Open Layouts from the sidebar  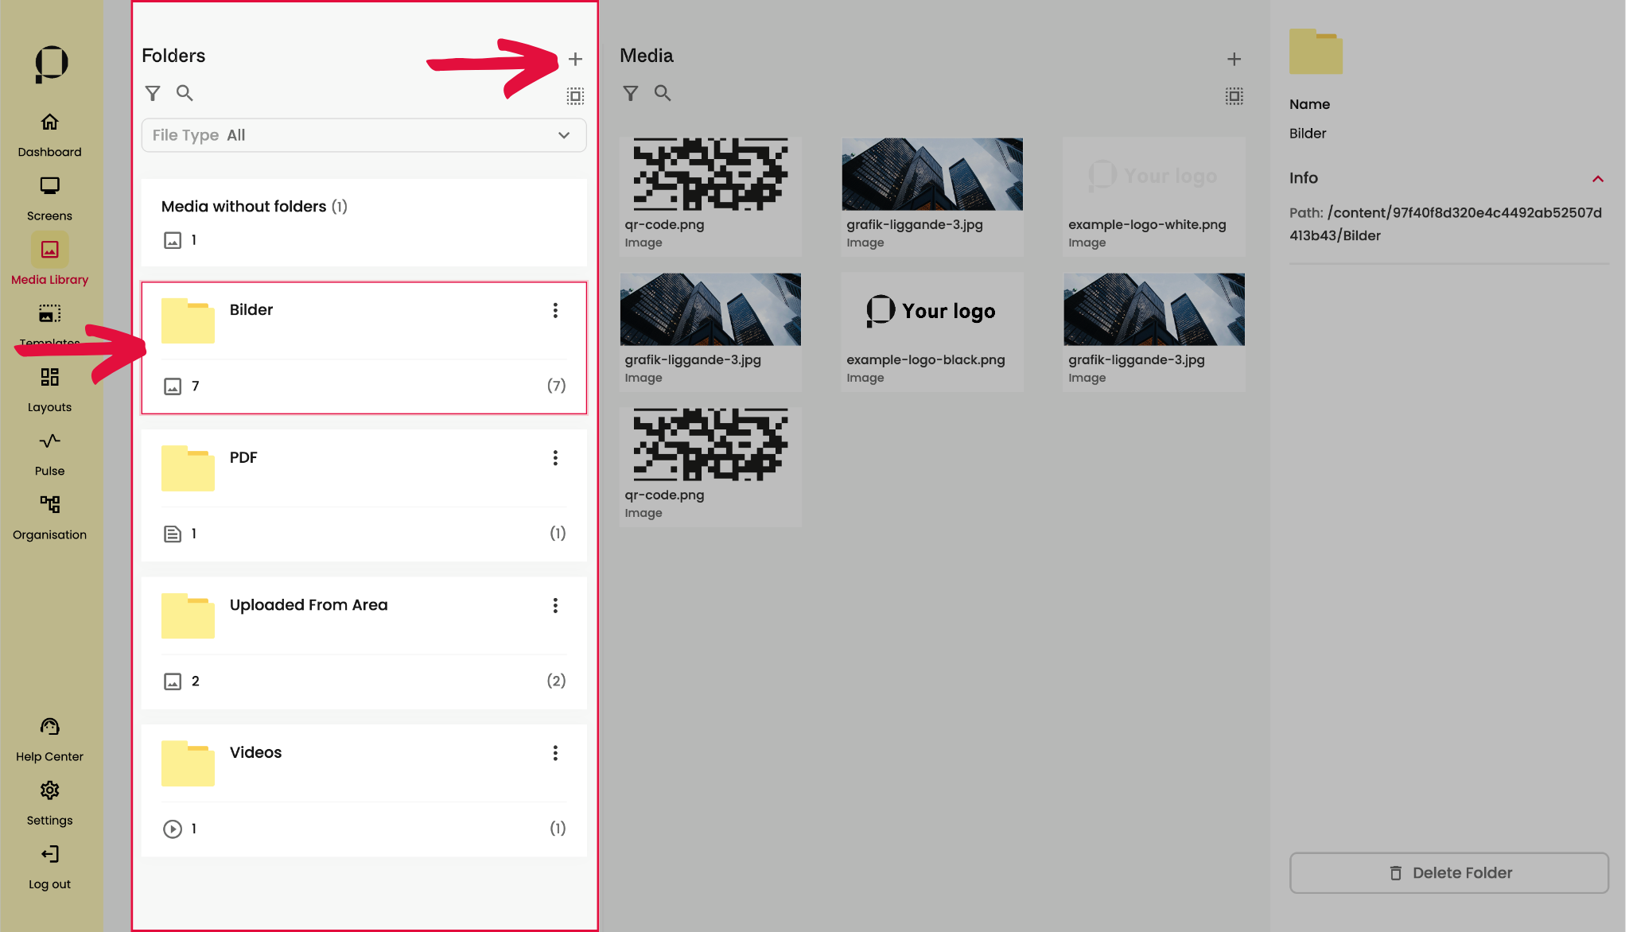tap(49, 389)
